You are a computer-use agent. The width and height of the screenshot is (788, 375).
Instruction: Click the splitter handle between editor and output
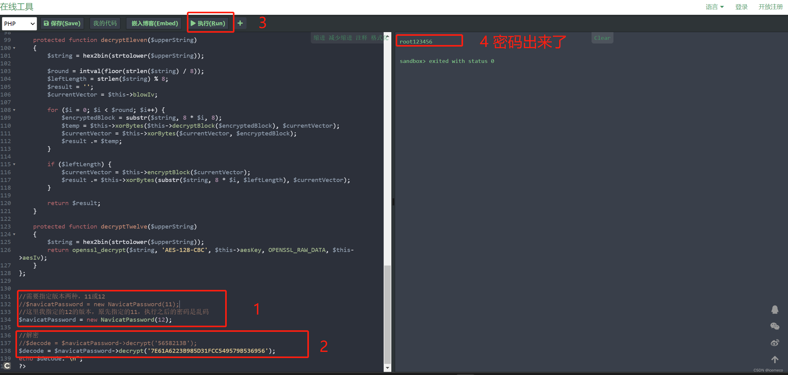click(x=393, y=202)
